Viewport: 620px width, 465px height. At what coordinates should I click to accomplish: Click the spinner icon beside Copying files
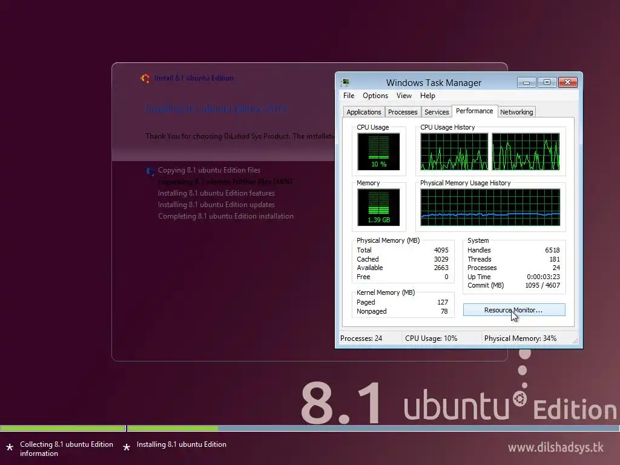pos(150,171)
